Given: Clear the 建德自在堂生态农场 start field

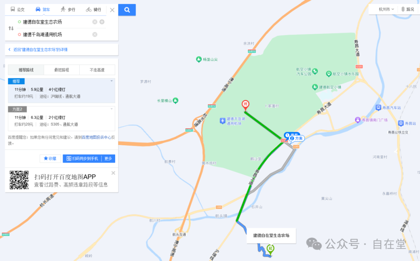Looking at the screenshot, I should click(x=94, y=22).
